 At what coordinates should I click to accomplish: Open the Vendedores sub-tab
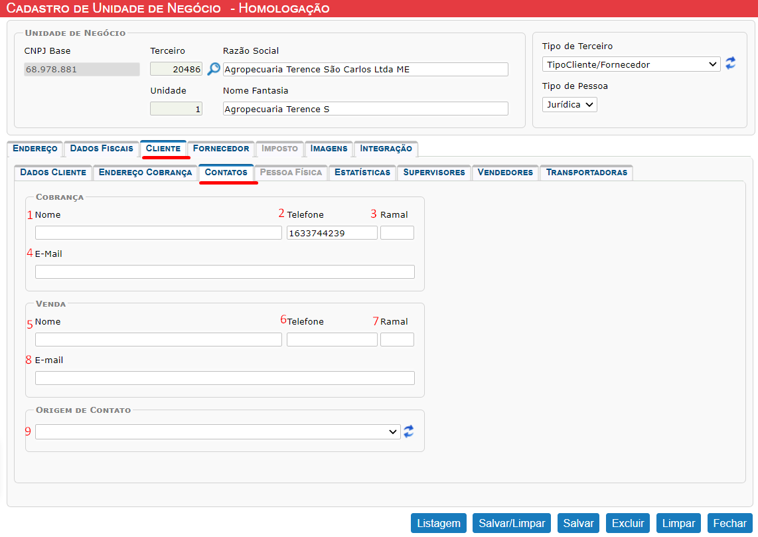(505, 172)
